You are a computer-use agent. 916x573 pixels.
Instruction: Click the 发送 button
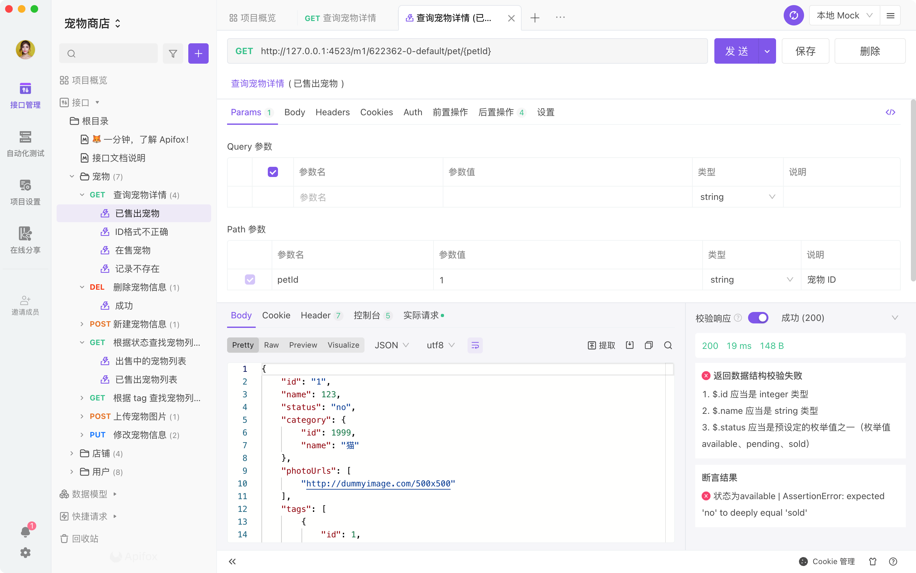[x=736, y=51]
